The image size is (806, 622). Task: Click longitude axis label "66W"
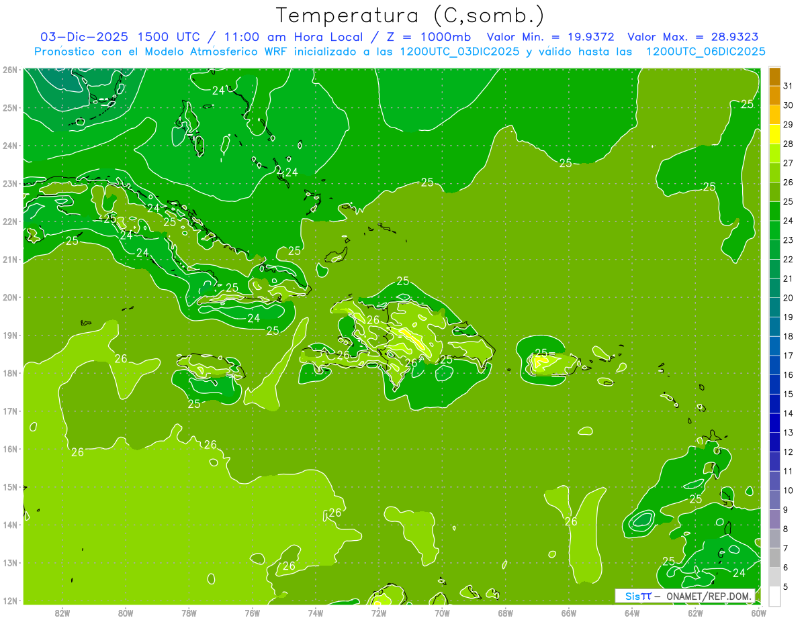[x=568, y=613]
